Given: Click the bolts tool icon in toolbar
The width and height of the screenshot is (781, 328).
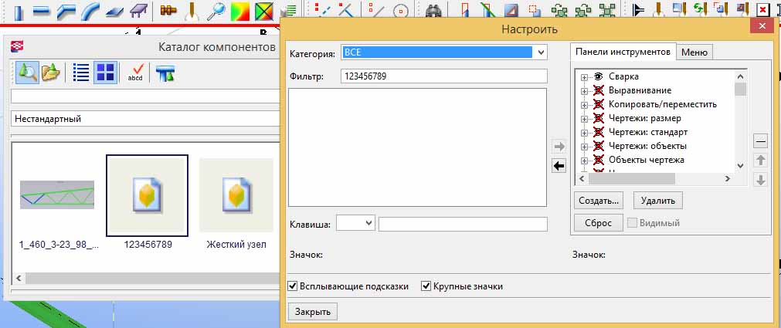Looking at the screenshot, I should click(x=170, y=11).
